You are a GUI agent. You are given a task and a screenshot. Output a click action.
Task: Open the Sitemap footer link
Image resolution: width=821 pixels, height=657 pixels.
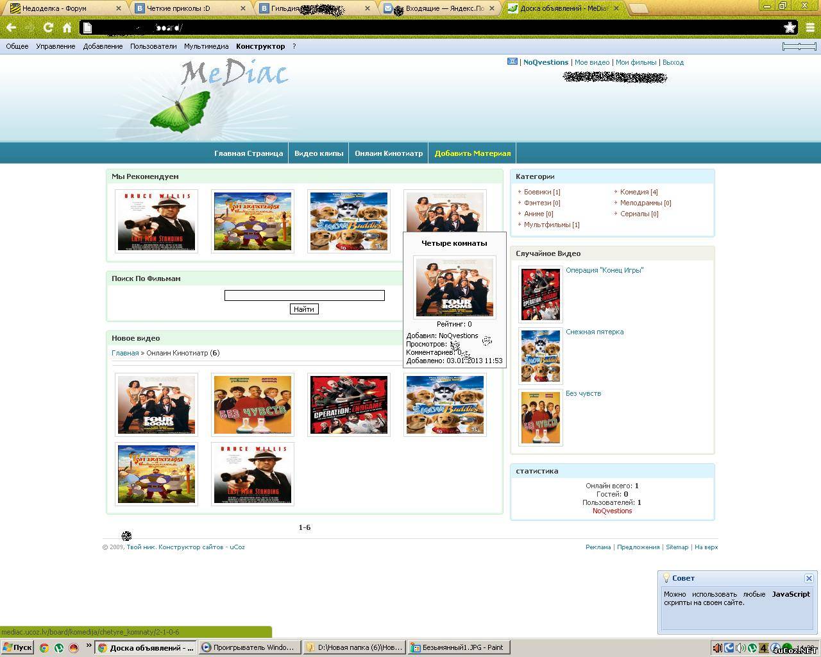[x=677, y=547]
